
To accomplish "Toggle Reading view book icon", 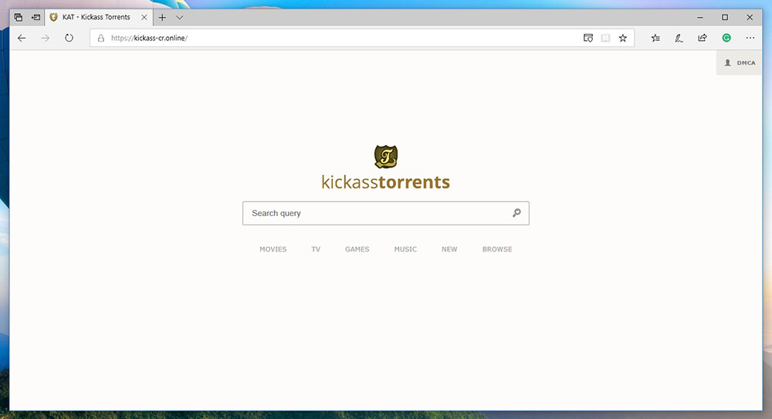I will pos(605,38).
